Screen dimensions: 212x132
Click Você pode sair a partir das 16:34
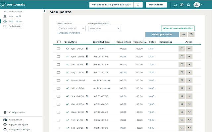tap(111, 5)
